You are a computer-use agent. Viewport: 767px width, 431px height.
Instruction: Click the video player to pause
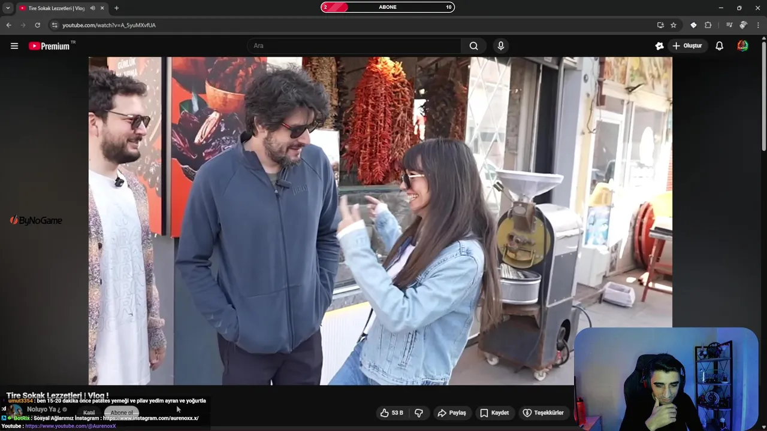381,221
